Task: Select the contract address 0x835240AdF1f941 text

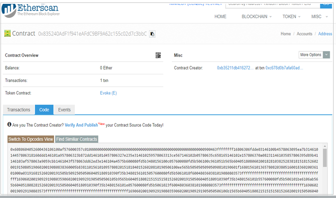Action: pos(92,34)
